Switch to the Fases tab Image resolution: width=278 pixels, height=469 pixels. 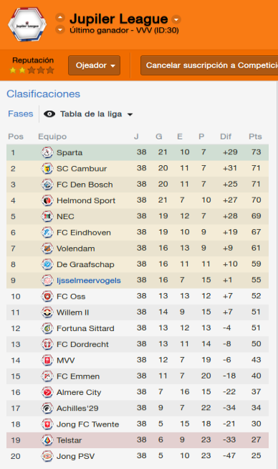21,114
